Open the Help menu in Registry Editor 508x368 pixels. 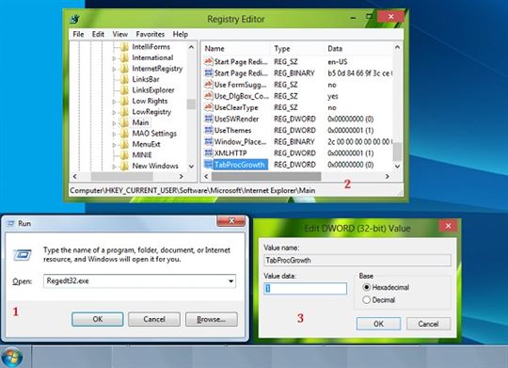click(x=180, y=35)
